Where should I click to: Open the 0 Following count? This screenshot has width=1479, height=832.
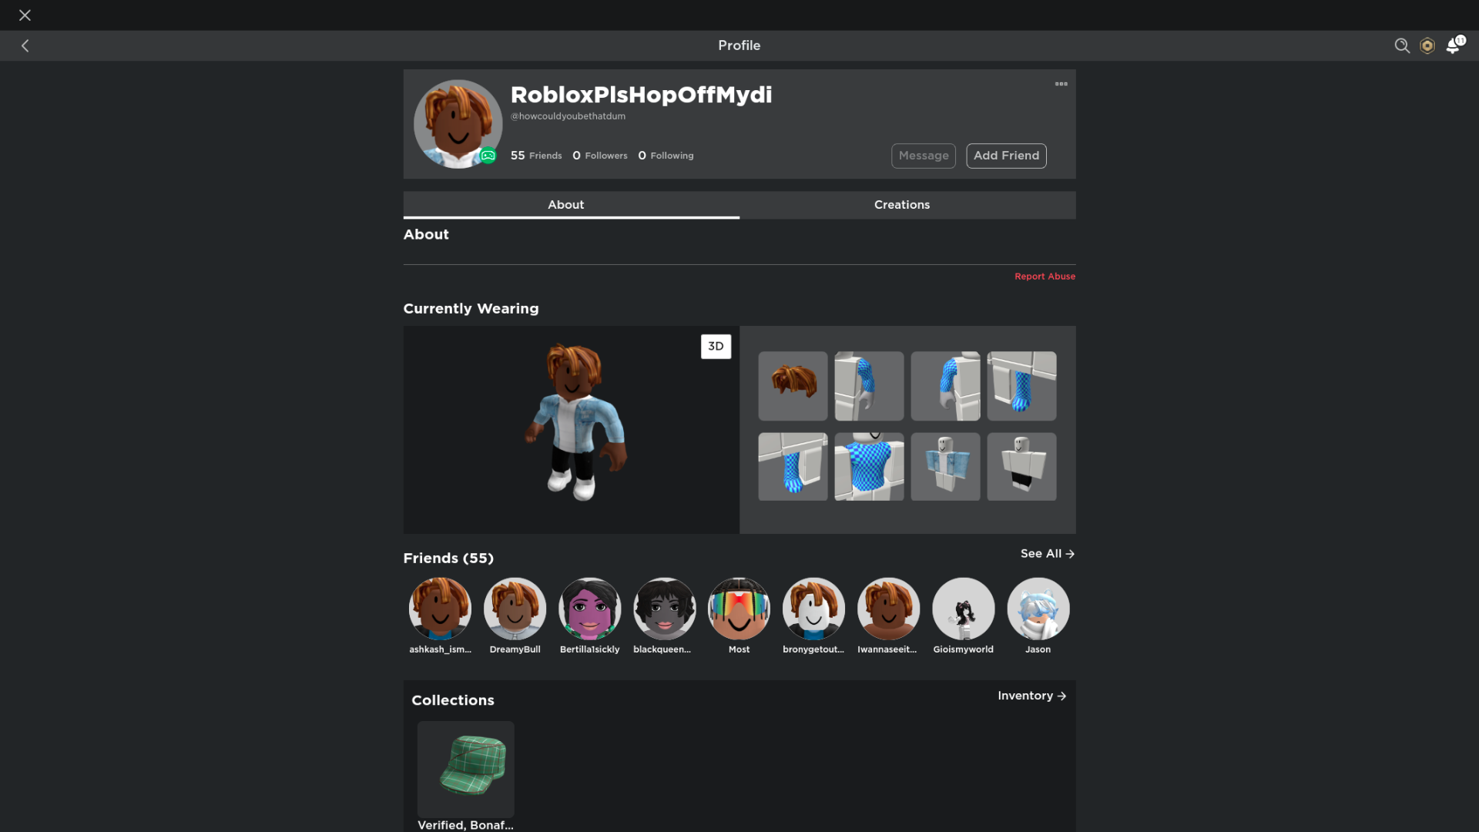coord(666,156)
